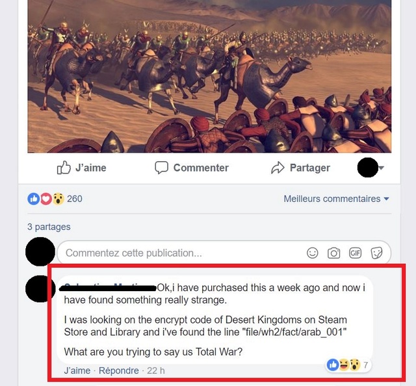Click the Commenter speech bubble icon
This screenshot has height=386, width=416.
coord(161,168)
